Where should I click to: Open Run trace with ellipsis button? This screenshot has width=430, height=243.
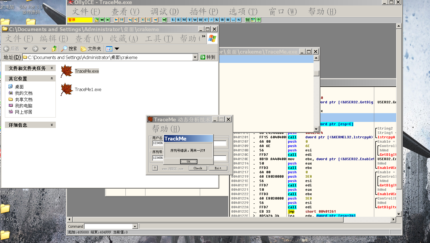pos(233,20)
